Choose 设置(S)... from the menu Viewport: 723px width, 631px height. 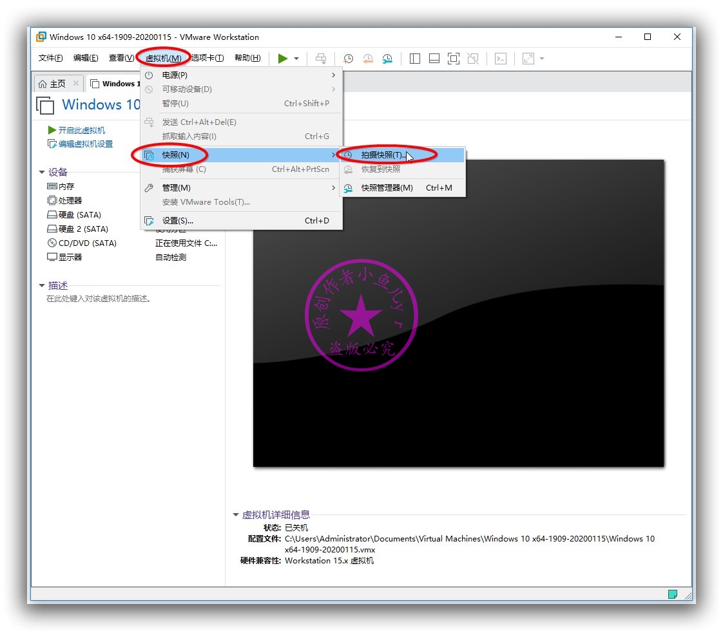tap(242, 221)
